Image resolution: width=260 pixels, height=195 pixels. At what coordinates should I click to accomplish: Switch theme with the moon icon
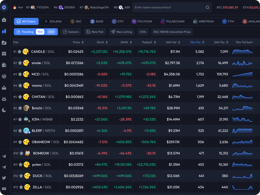(4, 110)
